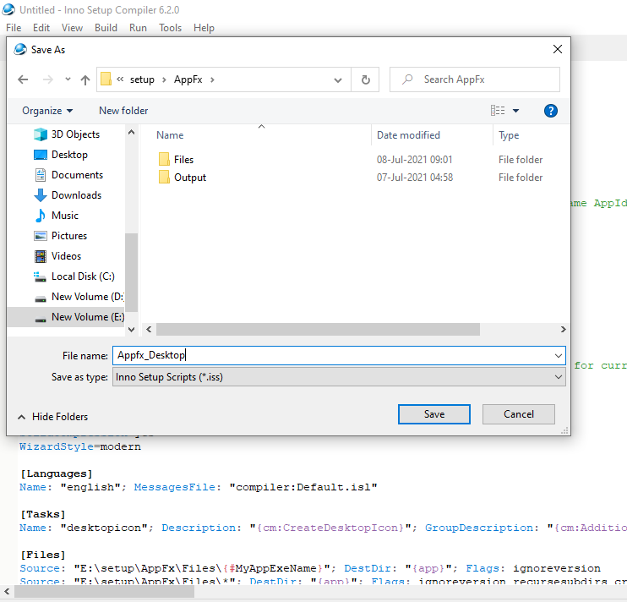The image size is (627, 602).
Task: Open New Volume (D:) drive
Action: point(79,297)
